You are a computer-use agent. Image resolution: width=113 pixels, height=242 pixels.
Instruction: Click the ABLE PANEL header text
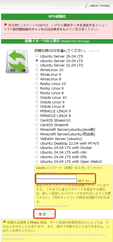(x=100, y=6)
